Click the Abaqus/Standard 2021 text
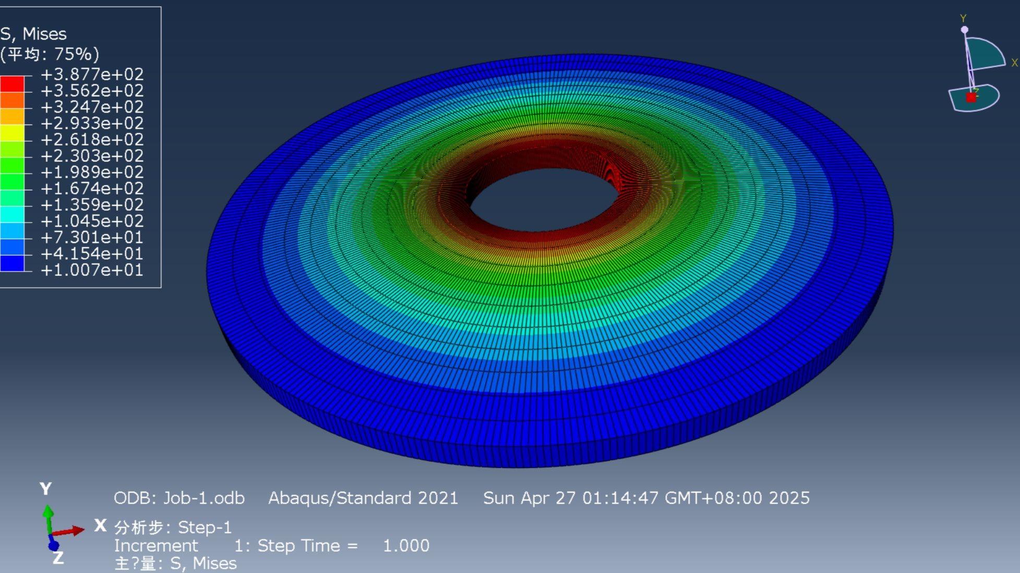 363,498
